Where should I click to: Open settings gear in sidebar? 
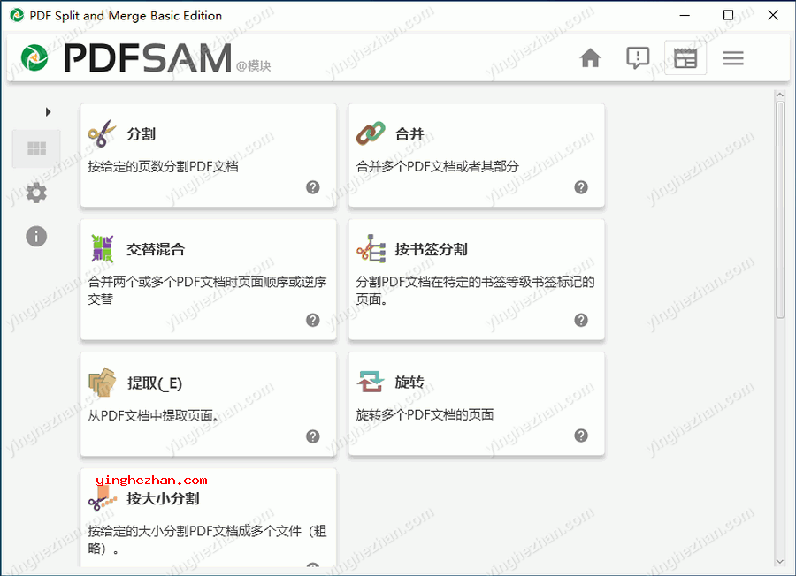click(x=36, y=193)
